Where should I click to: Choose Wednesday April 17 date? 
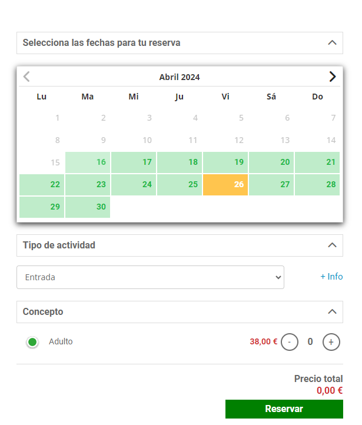pyautogui.click(x=134, y=162)
